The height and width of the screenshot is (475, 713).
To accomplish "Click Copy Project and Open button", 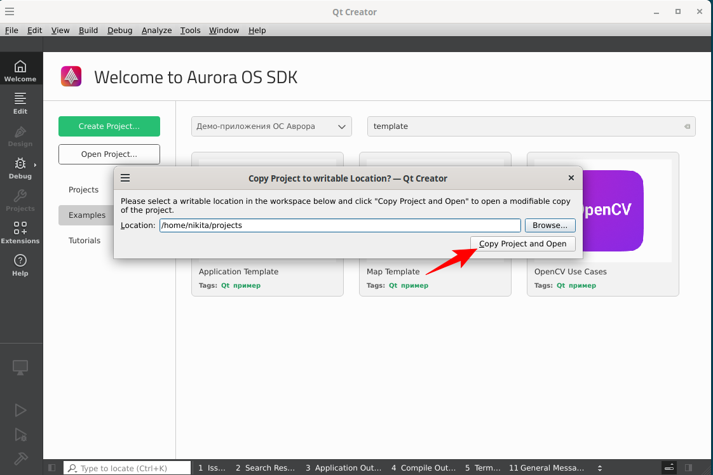I will coord(523,244).
